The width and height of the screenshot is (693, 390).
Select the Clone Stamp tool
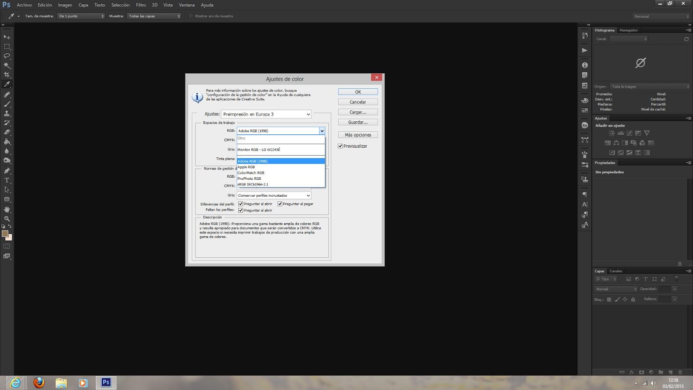click(x=7, y=114)
